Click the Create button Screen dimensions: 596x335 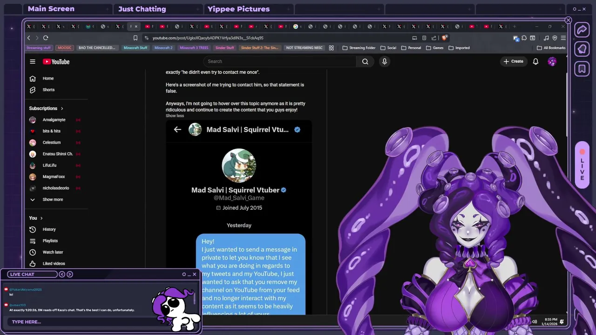point(513,61)
